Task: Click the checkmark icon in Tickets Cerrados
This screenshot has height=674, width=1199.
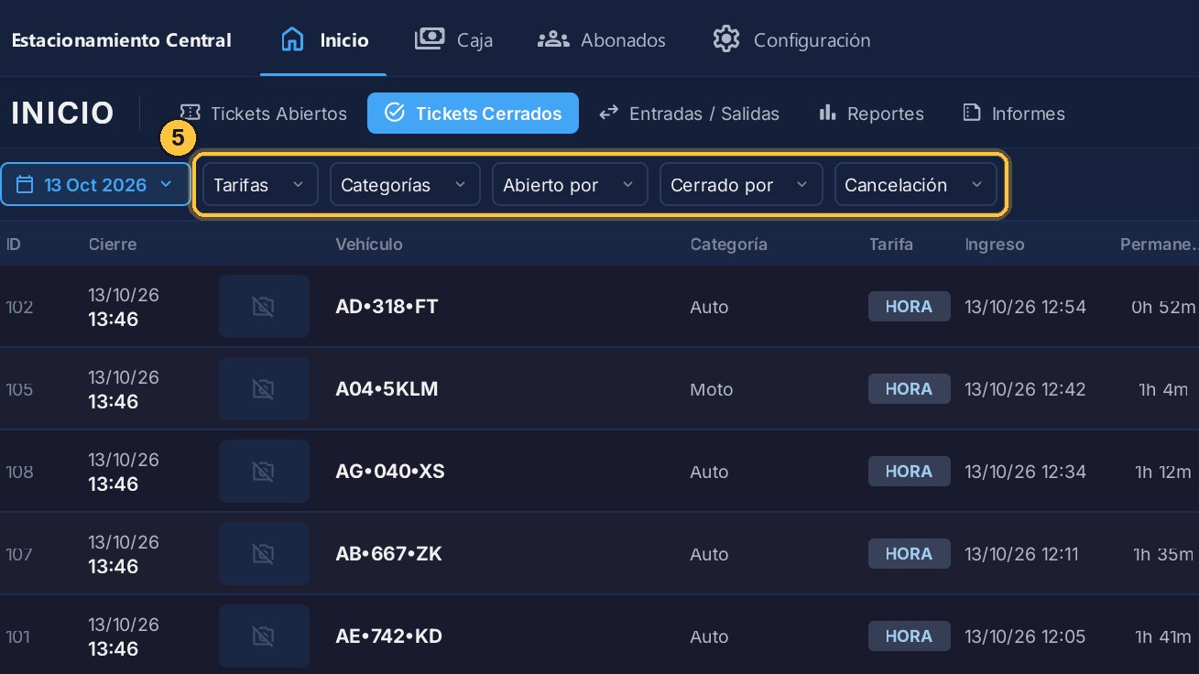Action: [x=395, y=114]
